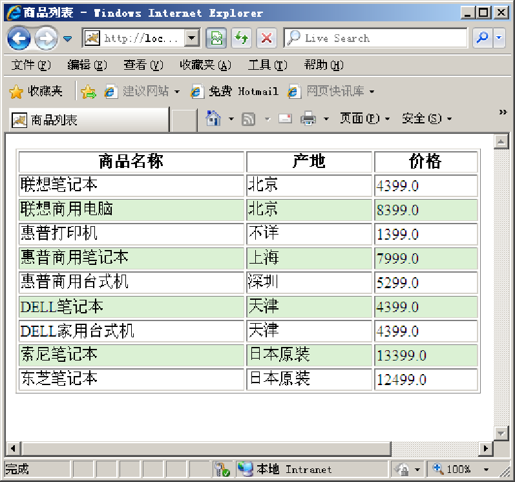This screenshot has width=515, height=482.
Task: Open the 帮助(H) menu
Action: pyautogui.click(x=324, y=65)
